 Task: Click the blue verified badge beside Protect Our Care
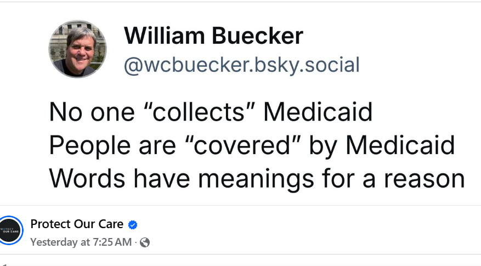tap(133, 224)
